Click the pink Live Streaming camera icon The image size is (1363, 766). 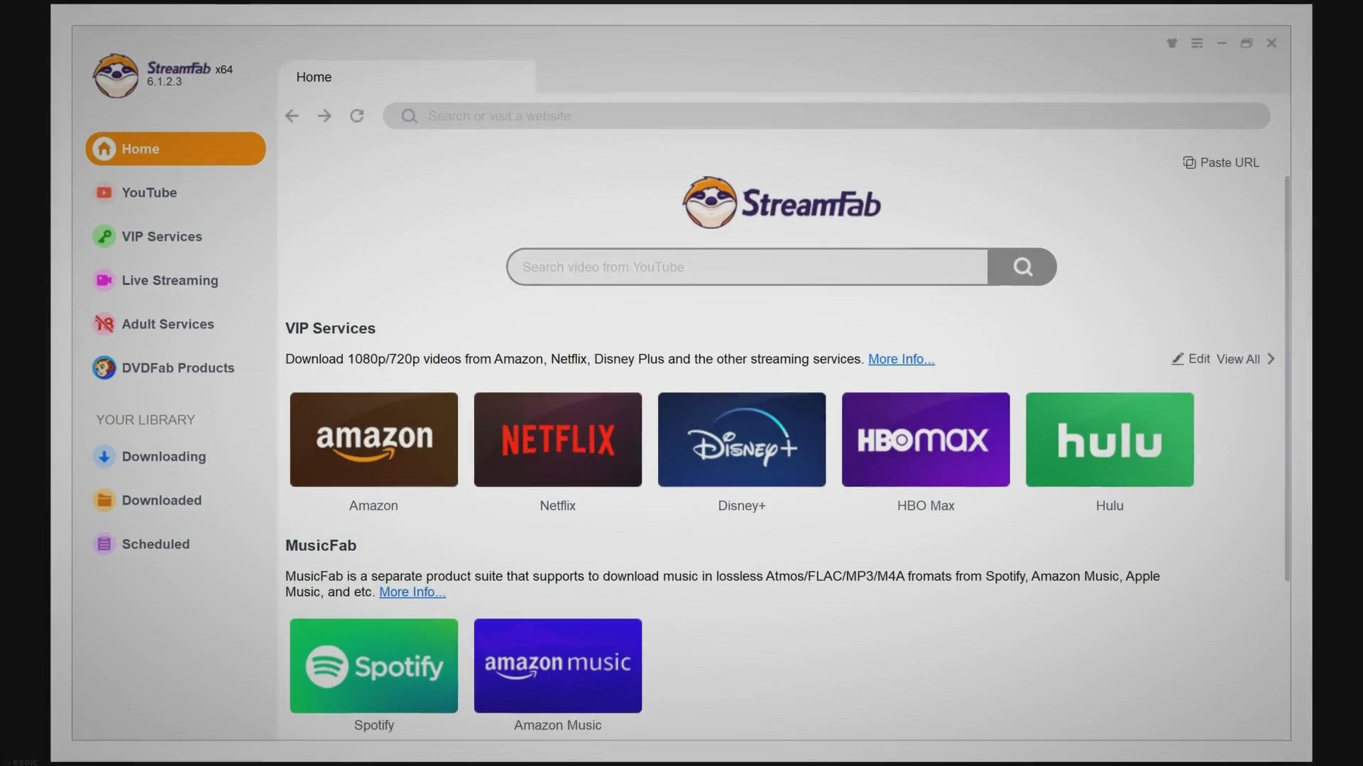pyautogui.click(x=104, y=280)
